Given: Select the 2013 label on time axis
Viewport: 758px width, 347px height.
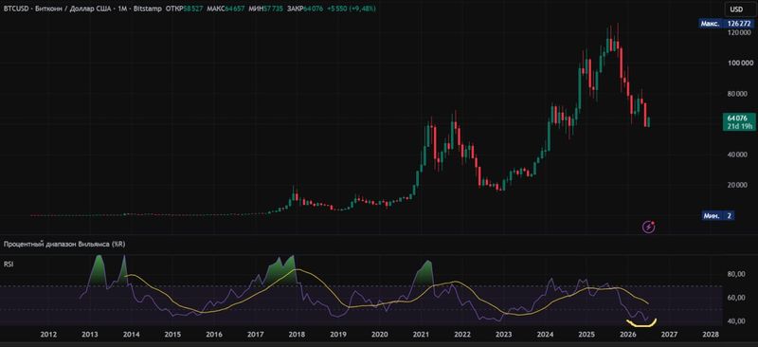Looking at the screenshot, I should (88, 335).
